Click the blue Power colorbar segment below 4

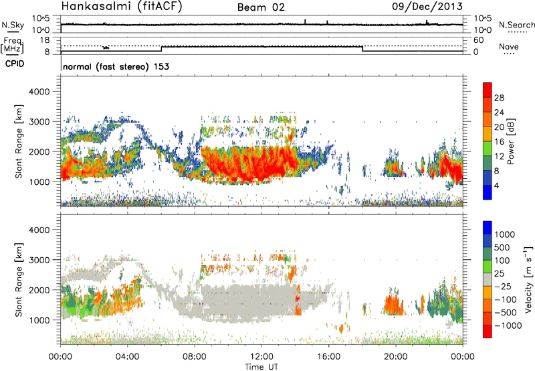(x=488, y=193)
